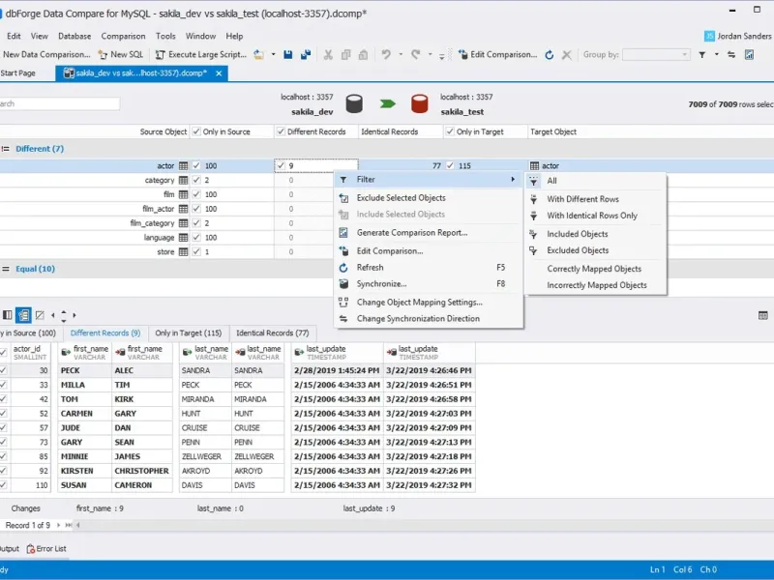Click the sakila_test target database icon

tap(420, 104)
